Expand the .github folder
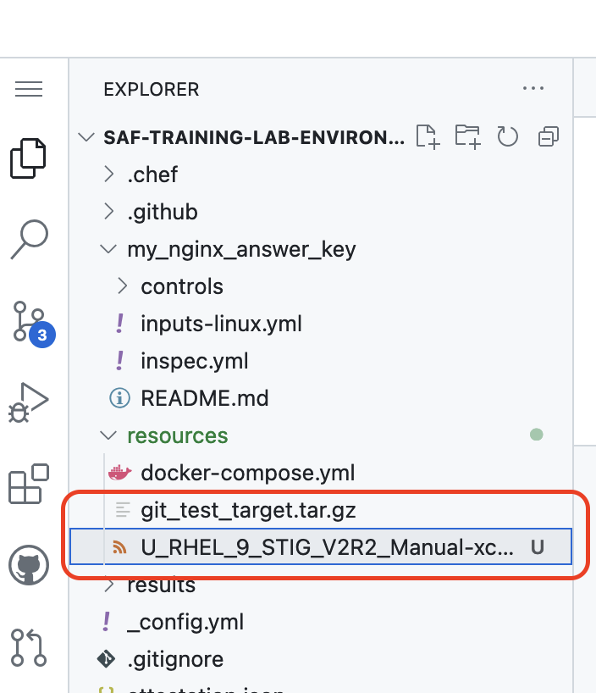The width and height of the screenshot is (596, 693). click(162, 212)
